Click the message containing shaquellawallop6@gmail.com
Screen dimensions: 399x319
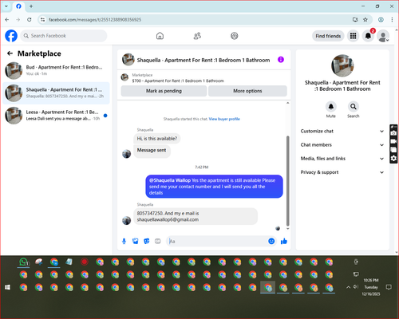point(196,216)
